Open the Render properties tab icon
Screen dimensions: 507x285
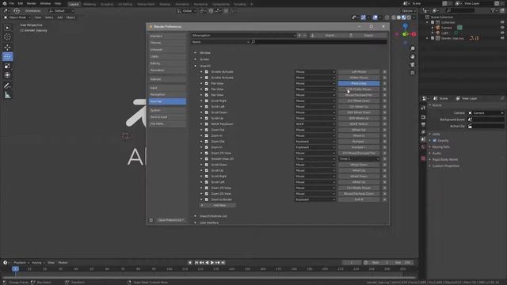pos(423,117)
